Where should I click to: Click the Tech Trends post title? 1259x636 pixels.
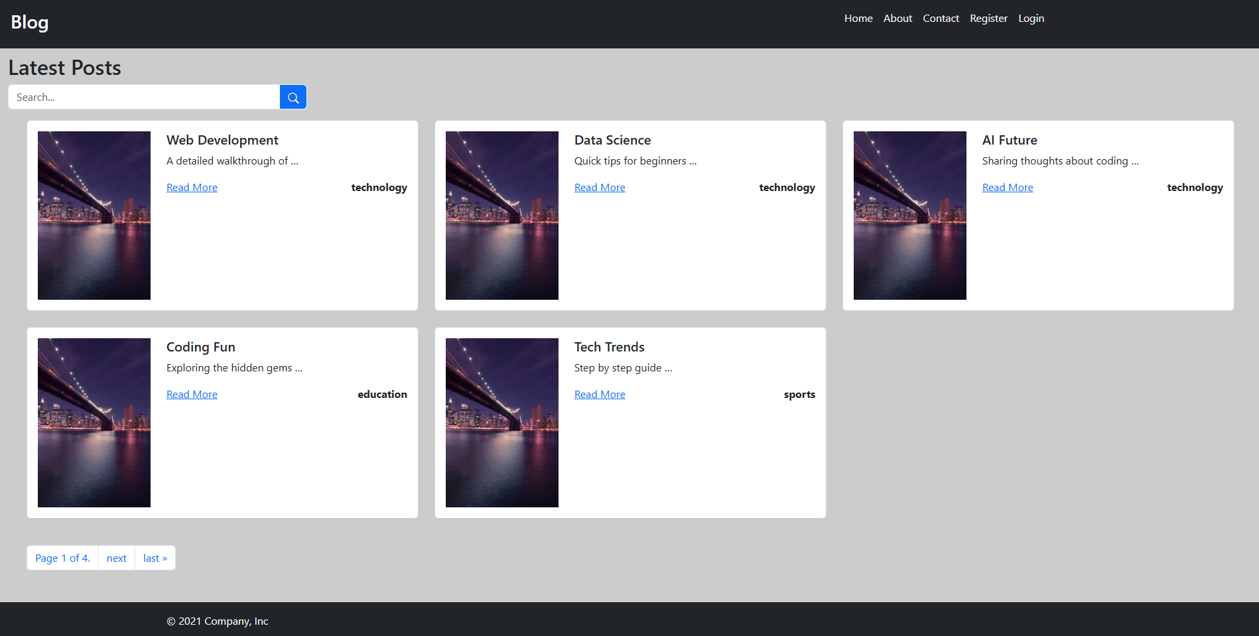click(x=609, y=347)
